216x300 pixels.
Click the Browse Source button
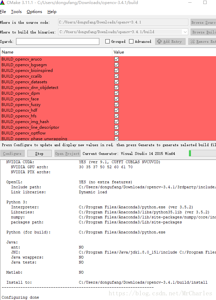tap(203, 22)
